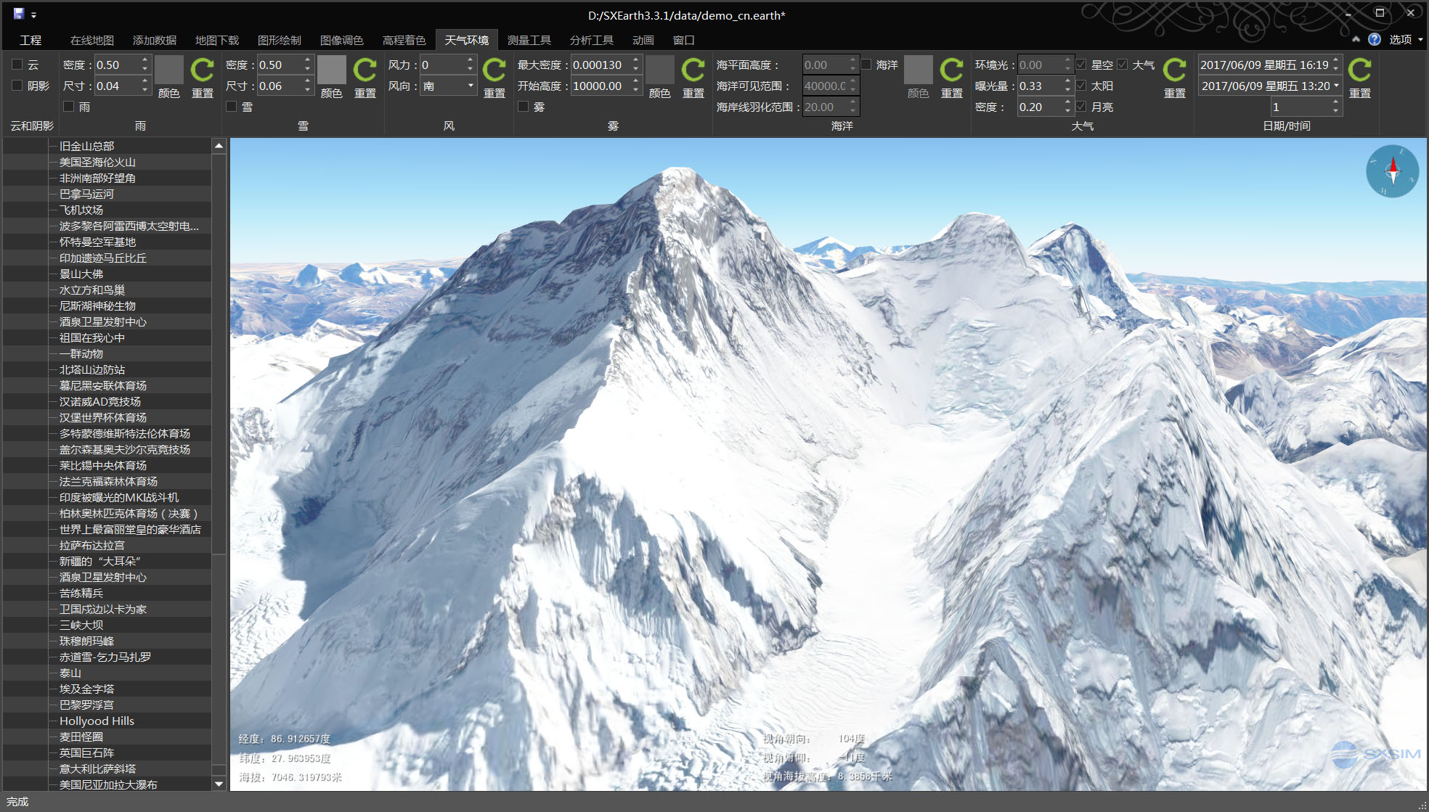
Task: Open the help question mark icon
Action: tap(1375, 39)
